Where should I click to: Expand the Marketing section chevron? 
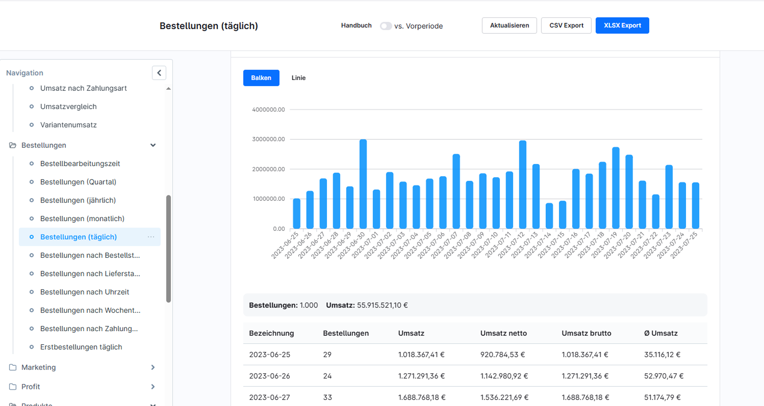click(x=153, y=367)
